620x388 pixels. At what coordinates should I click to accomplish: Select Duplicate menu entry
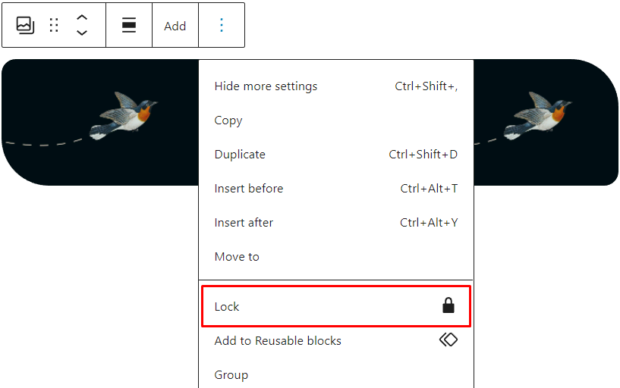(x=240, y=155)
